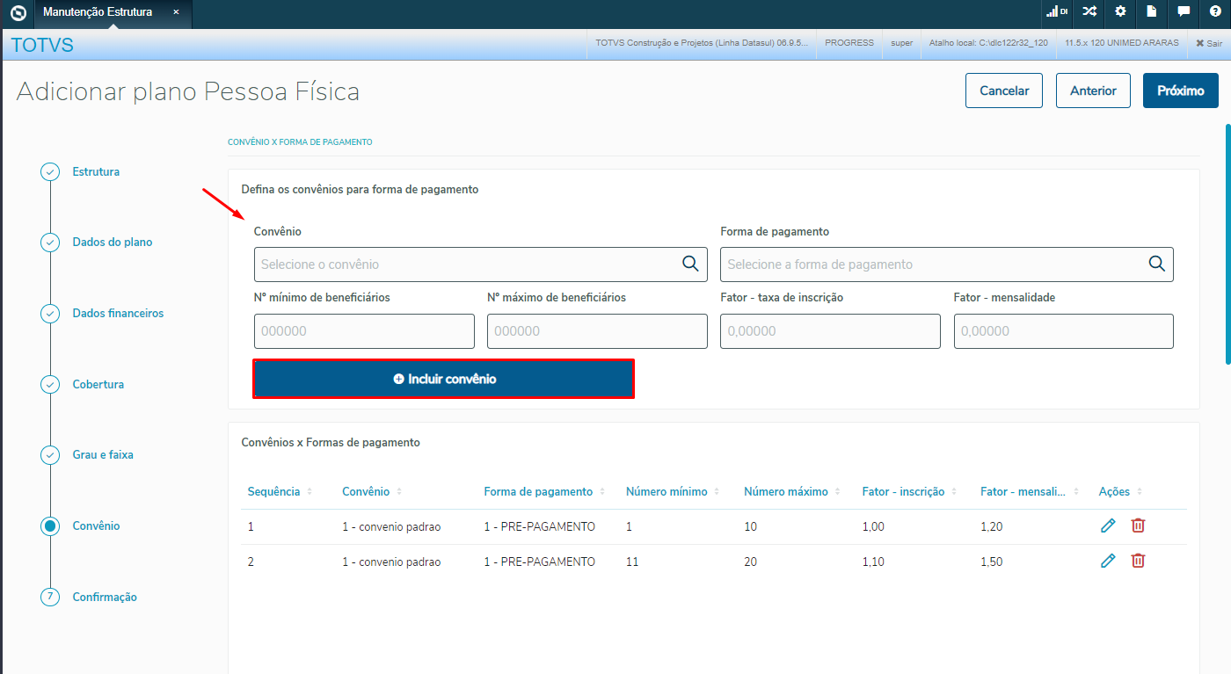Click the Estrutura step checkmark circle
Screen dimensions: 1231x674
point(50,171)
